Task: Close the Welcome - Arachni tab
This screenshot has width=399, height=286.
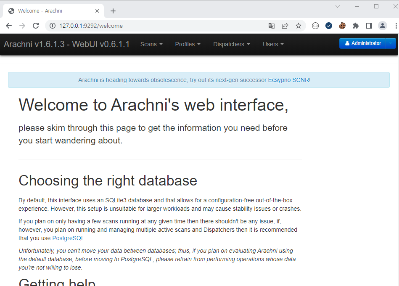Action: 97,11
